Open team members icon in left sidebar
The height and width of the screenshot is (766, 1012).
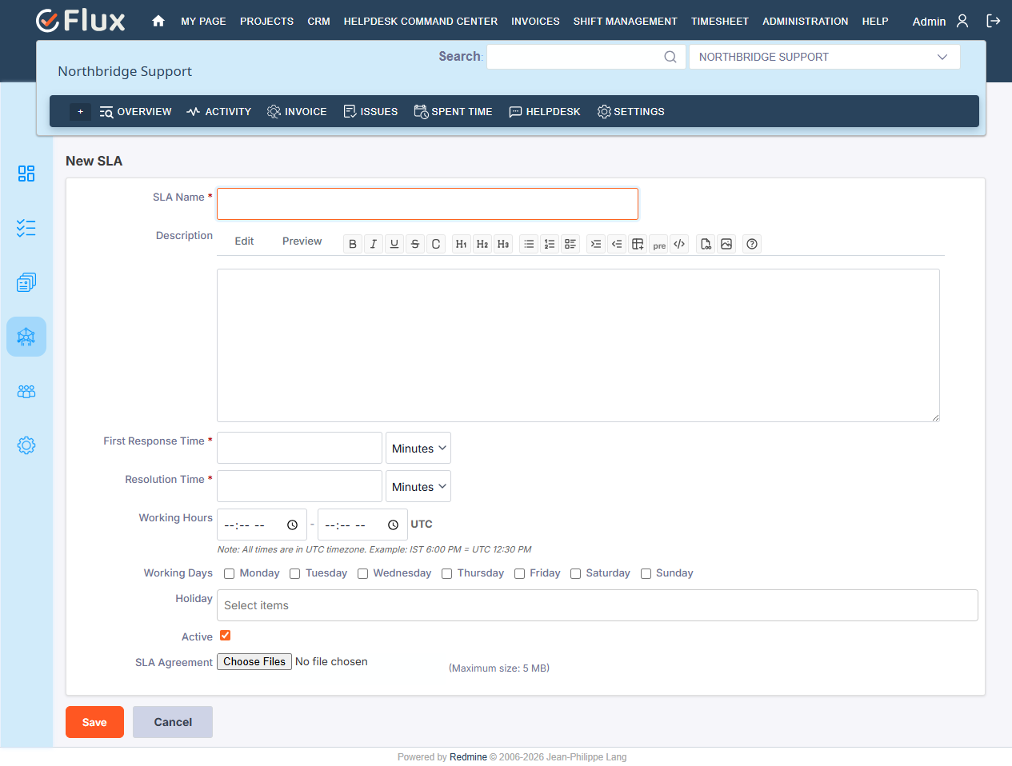tap(26, 391)
